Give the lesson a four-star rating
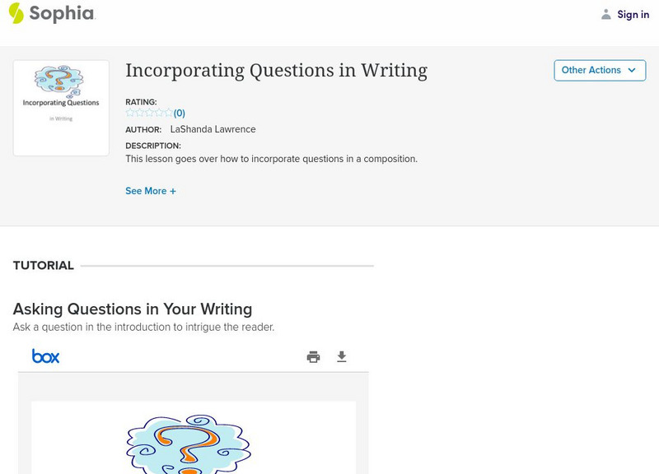 (x=159, y=113)
